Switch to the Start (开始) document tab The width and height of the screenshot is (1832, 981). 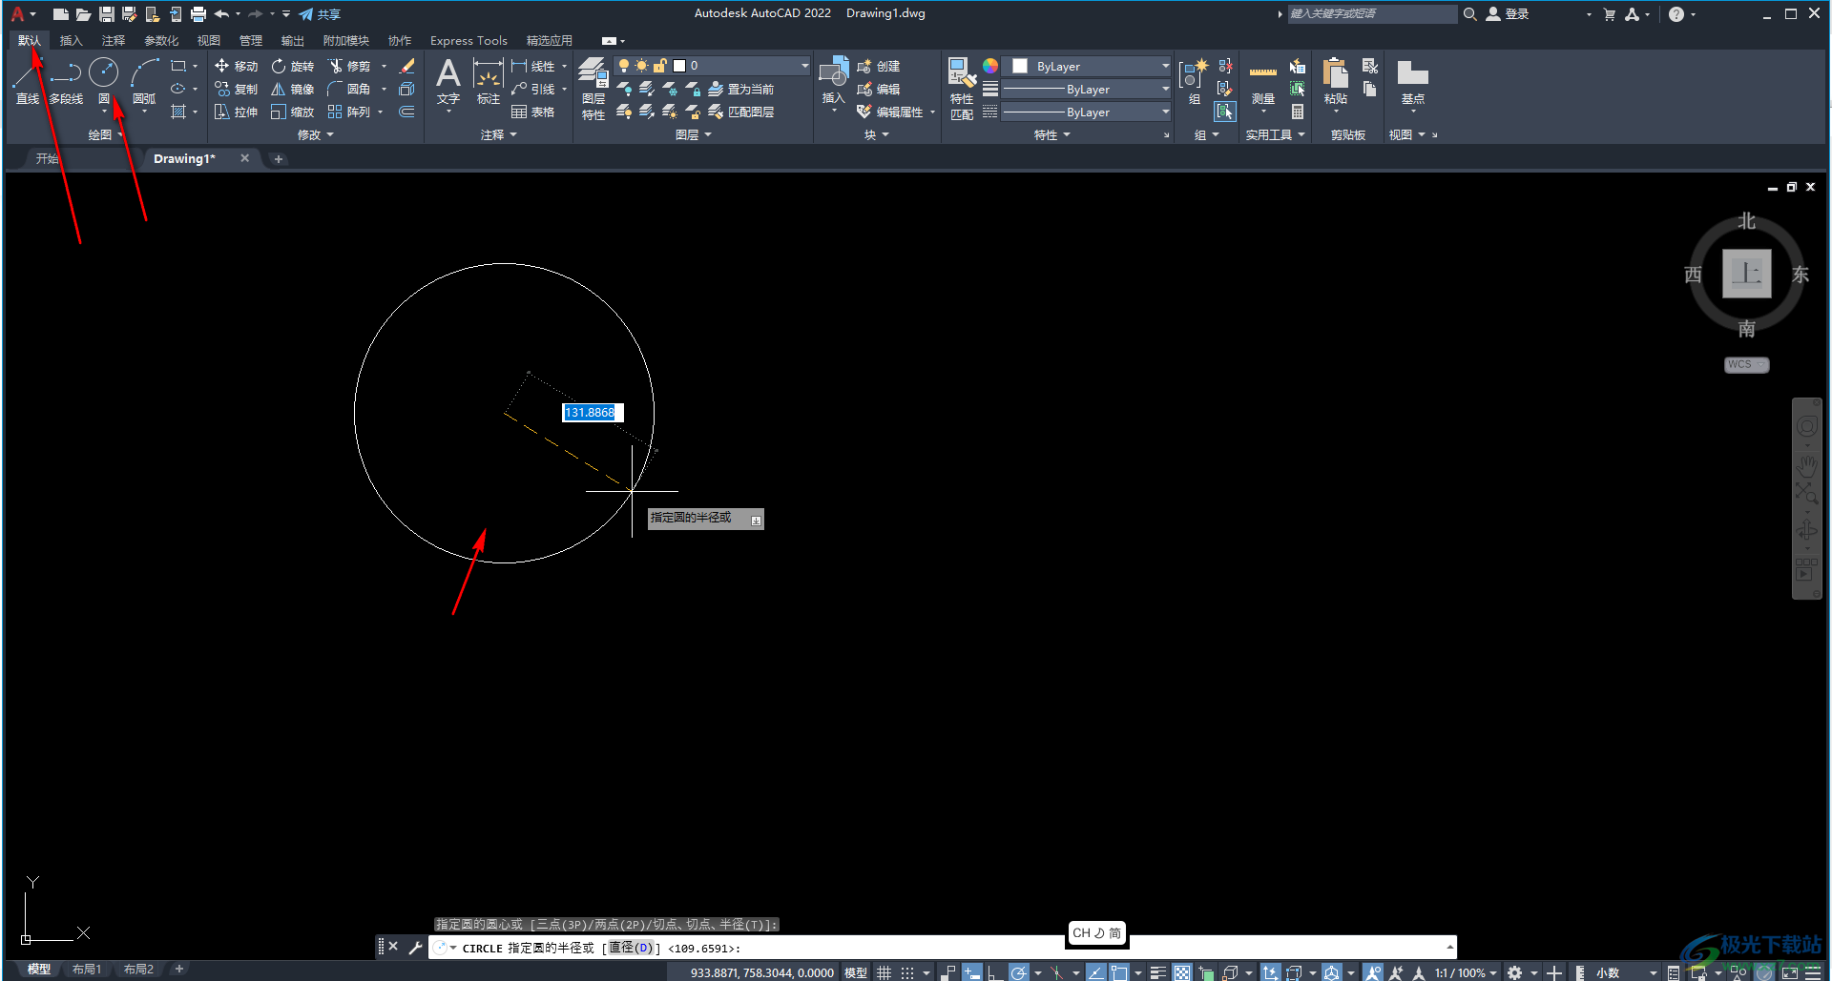point(47,158)
